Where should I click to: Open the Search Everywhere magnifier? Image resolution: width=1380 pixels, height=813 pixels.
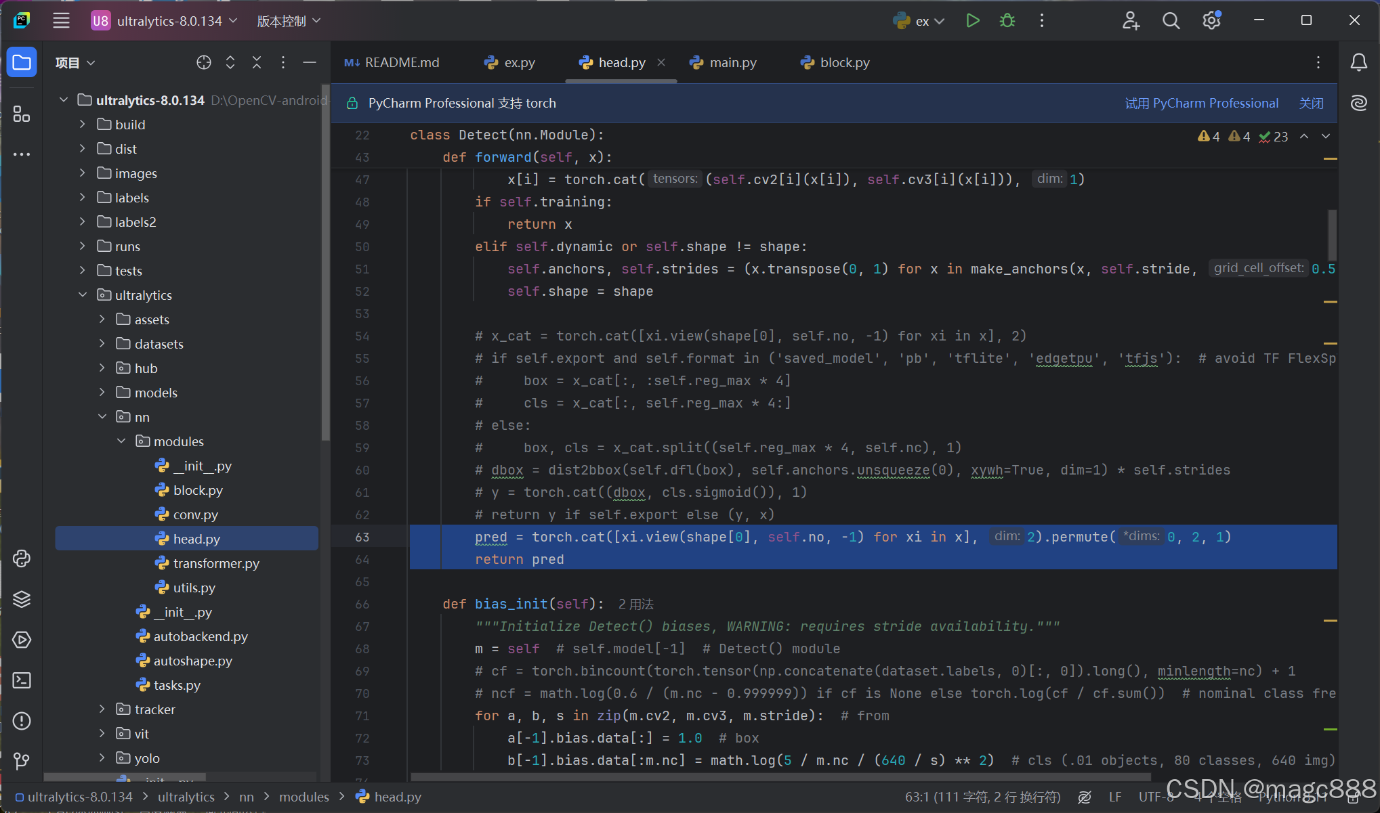coord(1171,21)
